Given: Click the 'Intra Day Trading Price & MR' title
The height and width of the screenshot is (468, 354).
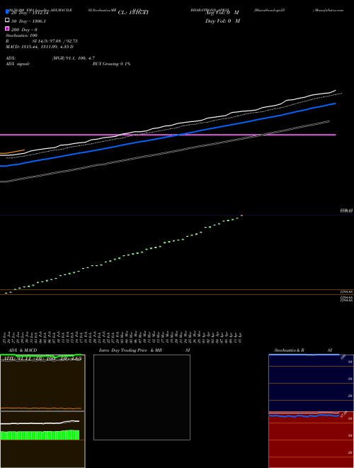Looking at the screenshot, I should [x=130, y=350].
